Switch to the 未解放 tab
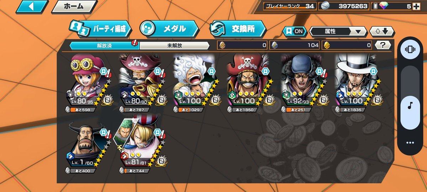 (x=174, y=45)
